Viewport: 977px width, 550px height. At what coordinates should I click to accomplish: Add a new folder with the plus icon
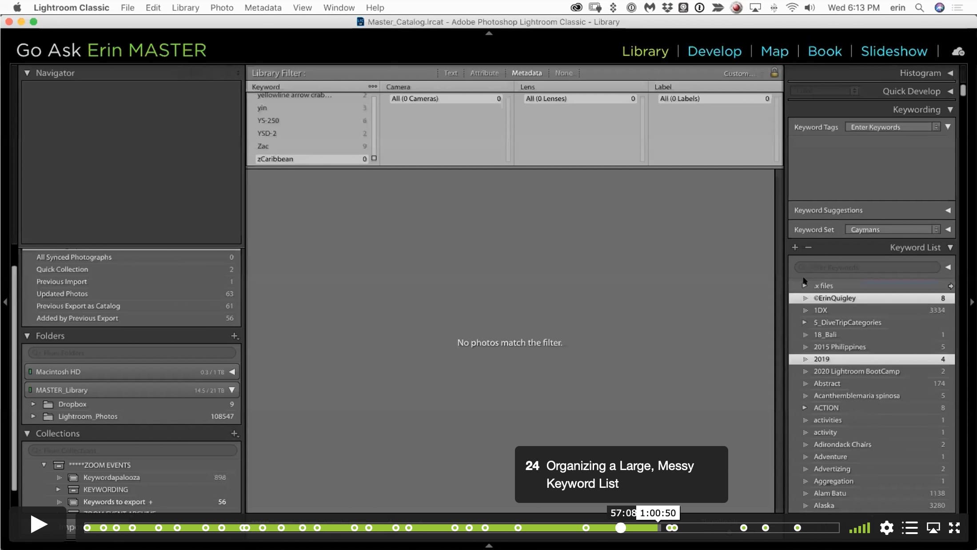click(235, 336)
